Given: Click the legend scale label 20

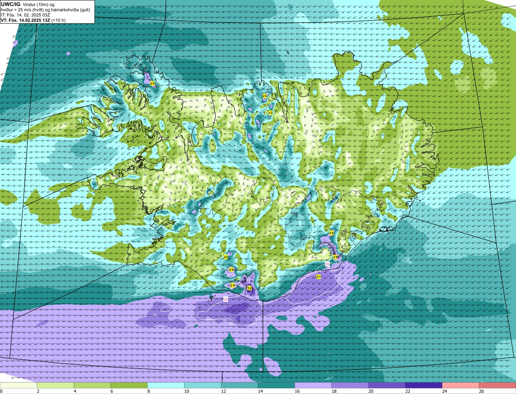Looking at the screenshot, I should 370,391.
